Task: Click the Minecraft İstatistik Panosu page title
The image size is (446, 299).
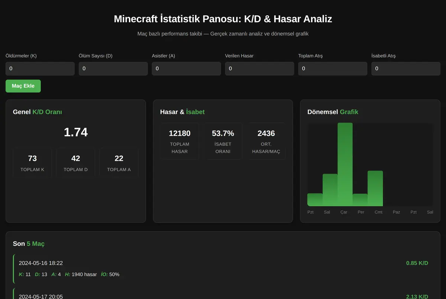Action: point(223,19)
